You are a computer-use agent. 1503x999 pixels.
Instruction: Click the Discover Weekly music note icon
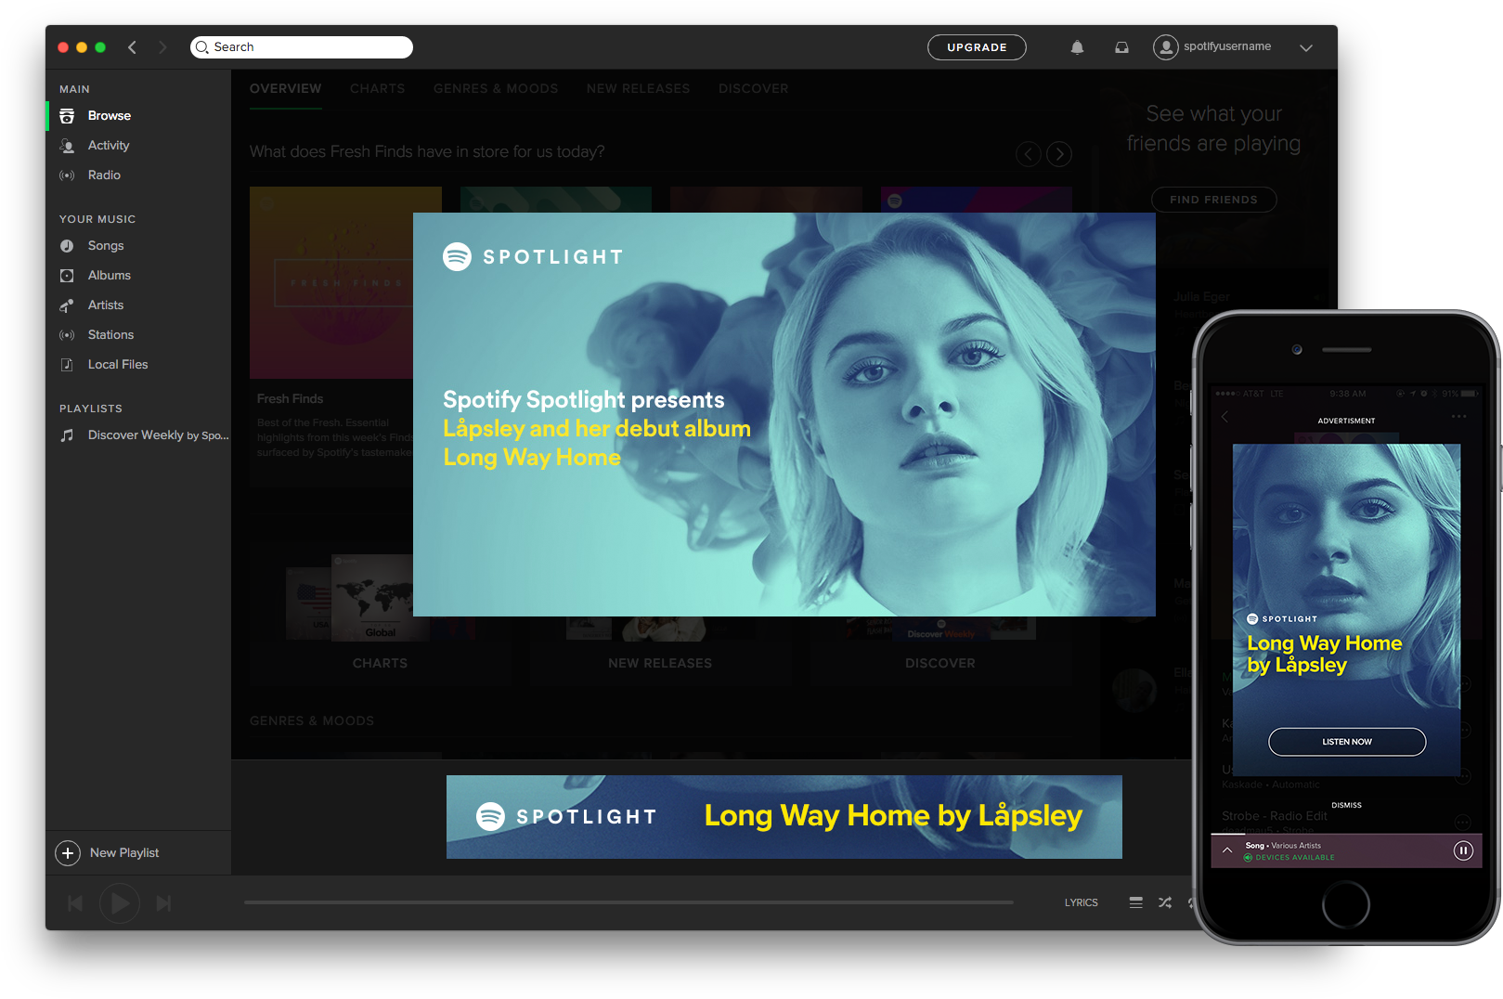click(67, 435)
